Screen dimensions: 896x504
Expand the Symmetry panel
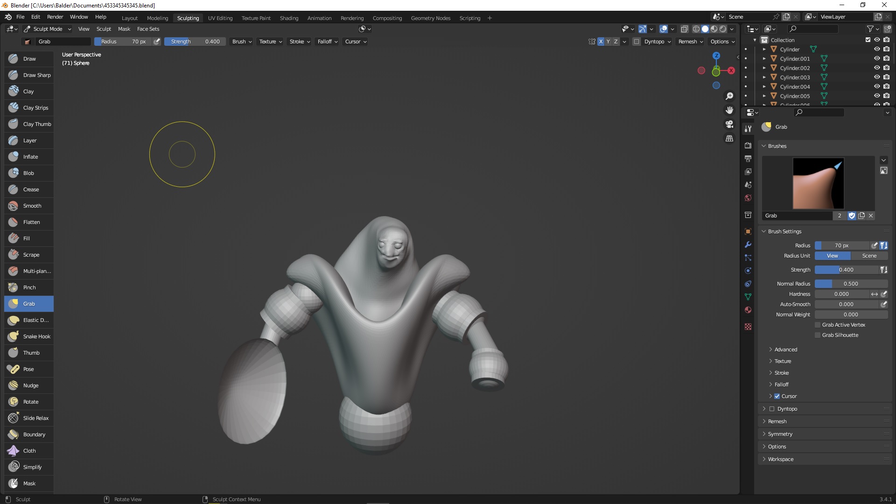[780, 434]
